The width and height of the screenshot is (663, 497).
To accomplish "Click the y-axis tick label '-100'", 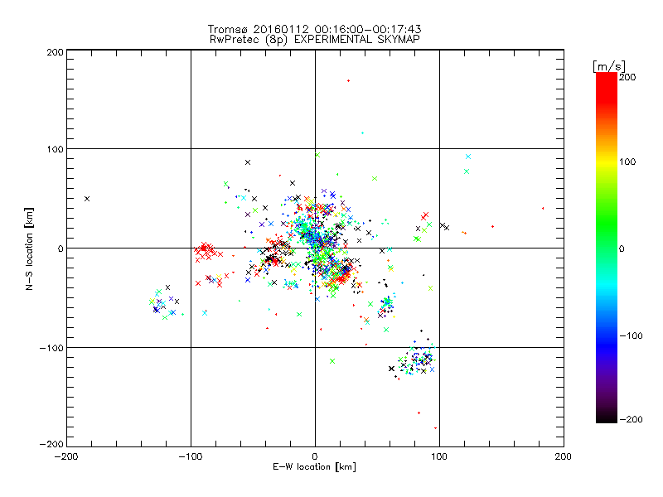I will coord(51,348).
